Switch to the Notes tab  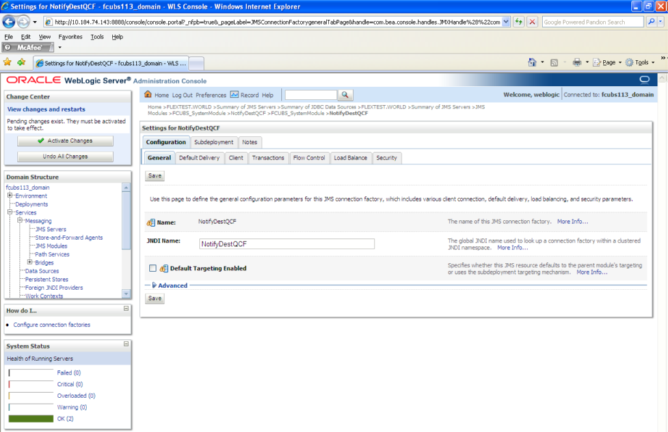pyautogui.click(x=250, y=142)
